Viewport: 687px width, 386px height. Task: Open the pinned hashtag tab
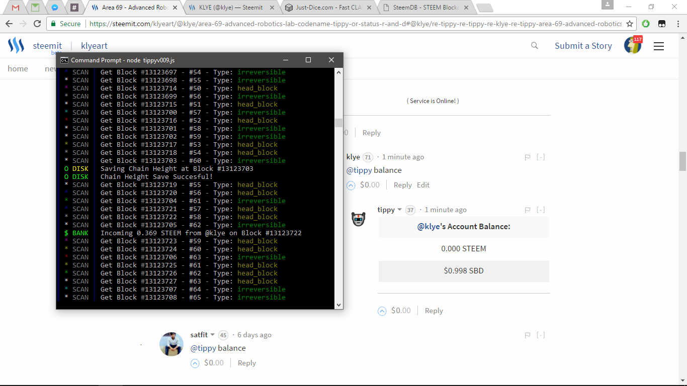click(74, 8)
